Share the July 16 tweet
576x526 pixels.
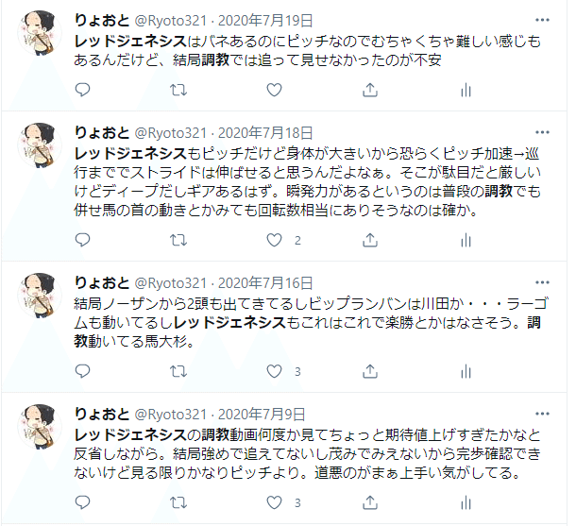point(370,371)
